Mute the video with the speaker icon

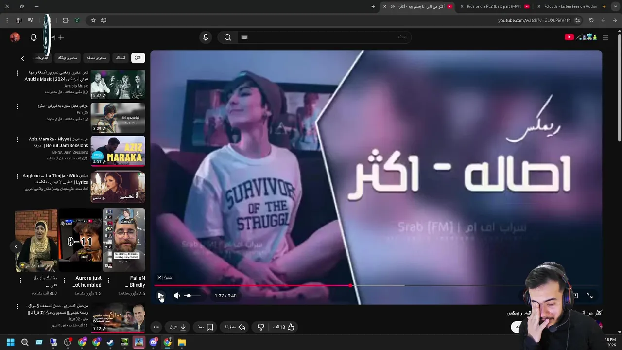tap(177, 296)
